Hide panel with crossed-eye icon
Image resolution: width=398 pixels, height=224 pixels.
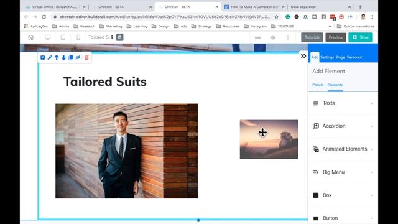tap(78, 58)
